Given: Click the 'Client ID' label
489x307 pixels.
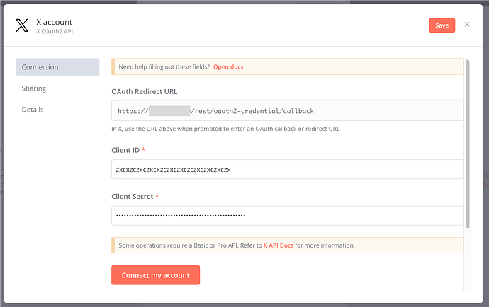Looking at the screenshot, I should coord(125,150).
